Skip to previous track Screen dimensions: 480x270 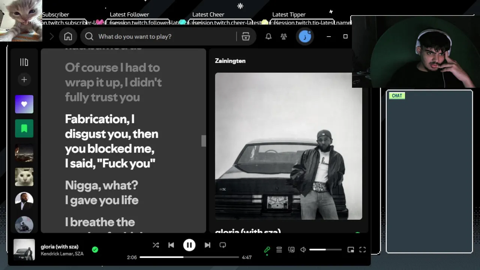171,245
